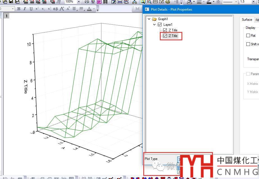Toggle Italic text formatting
The width and height of the screenshot is (259, 179).
pos(25,9)
